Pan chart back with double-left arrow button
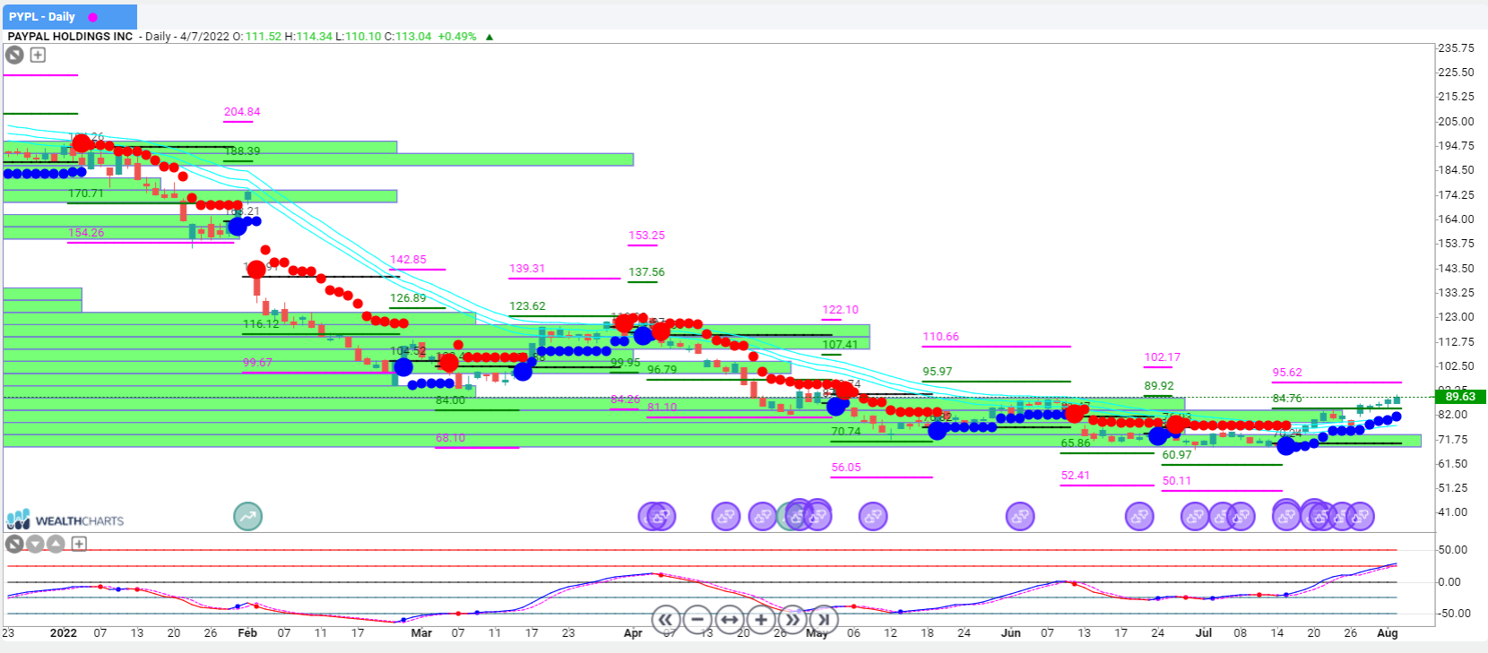 pos(665,619)
